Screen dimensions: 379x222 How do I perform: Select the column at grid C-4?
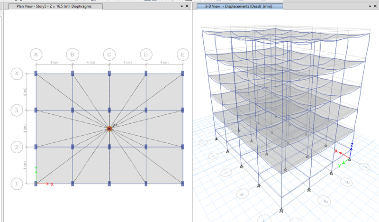[x=109, y=74]
